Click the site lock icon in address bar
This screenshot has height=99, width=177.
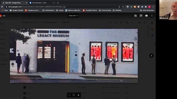7,7
